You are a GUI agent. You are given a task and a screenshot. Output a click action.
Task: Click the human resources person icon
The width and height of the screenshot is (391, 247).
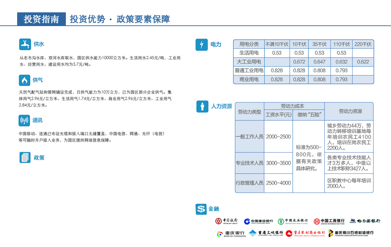point(202,106)
